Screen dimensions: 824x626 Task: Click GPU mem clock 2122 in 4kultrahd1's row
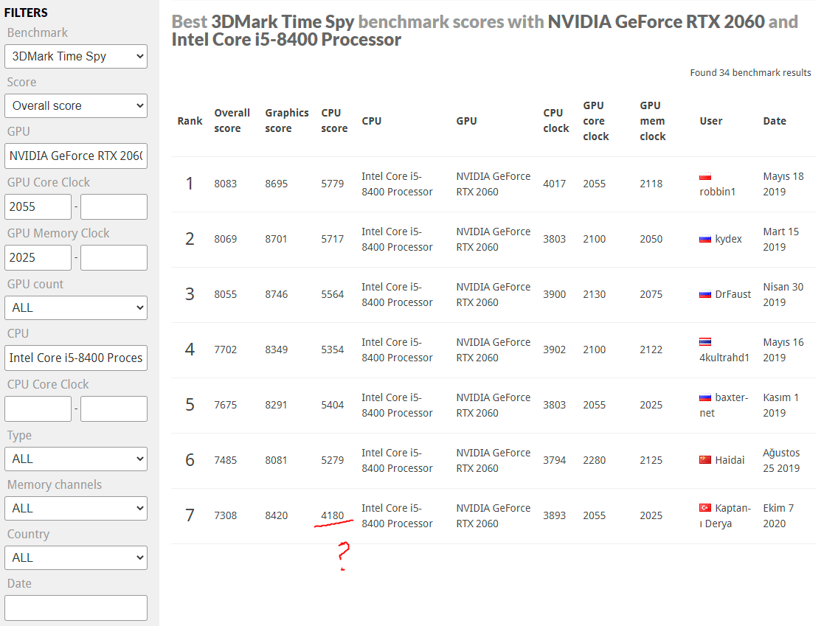[x=651, y=349]
